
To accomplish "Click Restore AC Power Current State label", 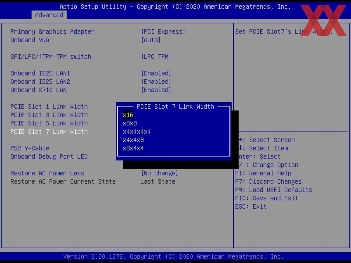I will tap(63, 182).
